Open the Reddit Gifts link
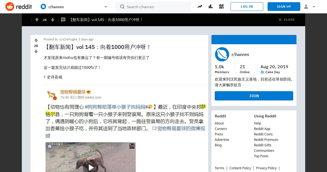Screen dimensions: 327x172 (x=263, y=145)
